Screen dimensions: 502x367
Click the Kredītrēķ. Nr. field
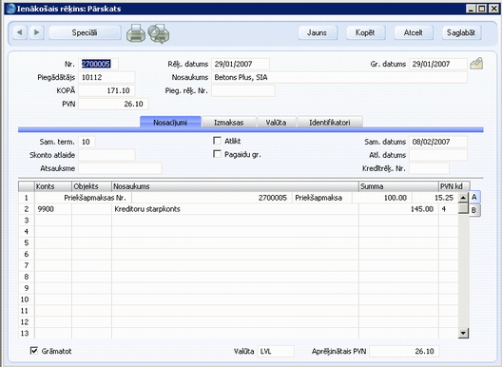429,168
